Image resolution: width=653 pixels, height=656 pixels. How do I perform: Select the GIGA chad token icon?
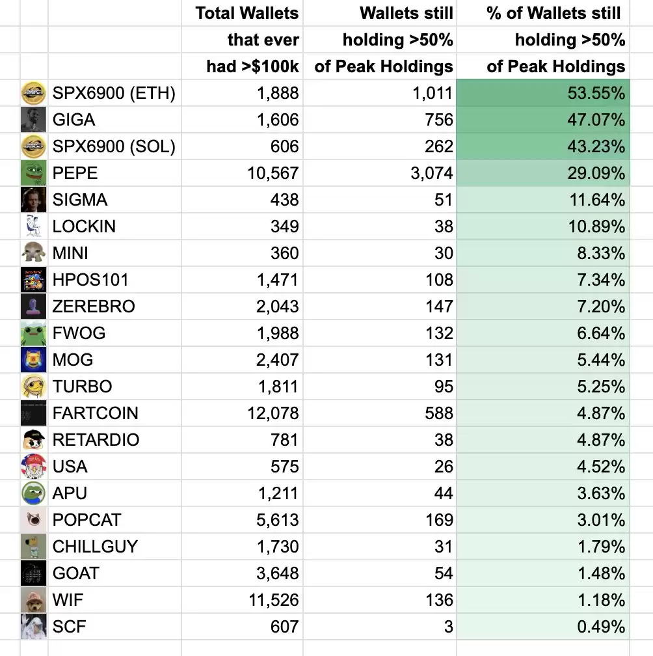pyautogui.click(x=33, y=120)
